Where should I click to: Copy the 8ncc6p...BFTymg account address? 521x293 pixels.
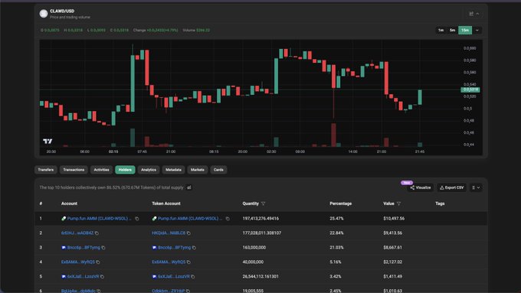click(x=103, y=248)
